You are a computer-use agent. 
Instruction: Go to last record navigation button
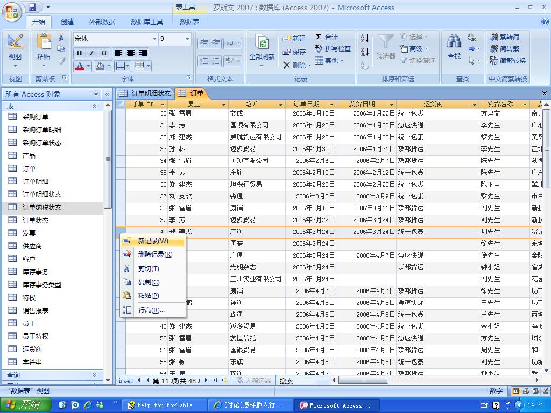pos(215,380)
